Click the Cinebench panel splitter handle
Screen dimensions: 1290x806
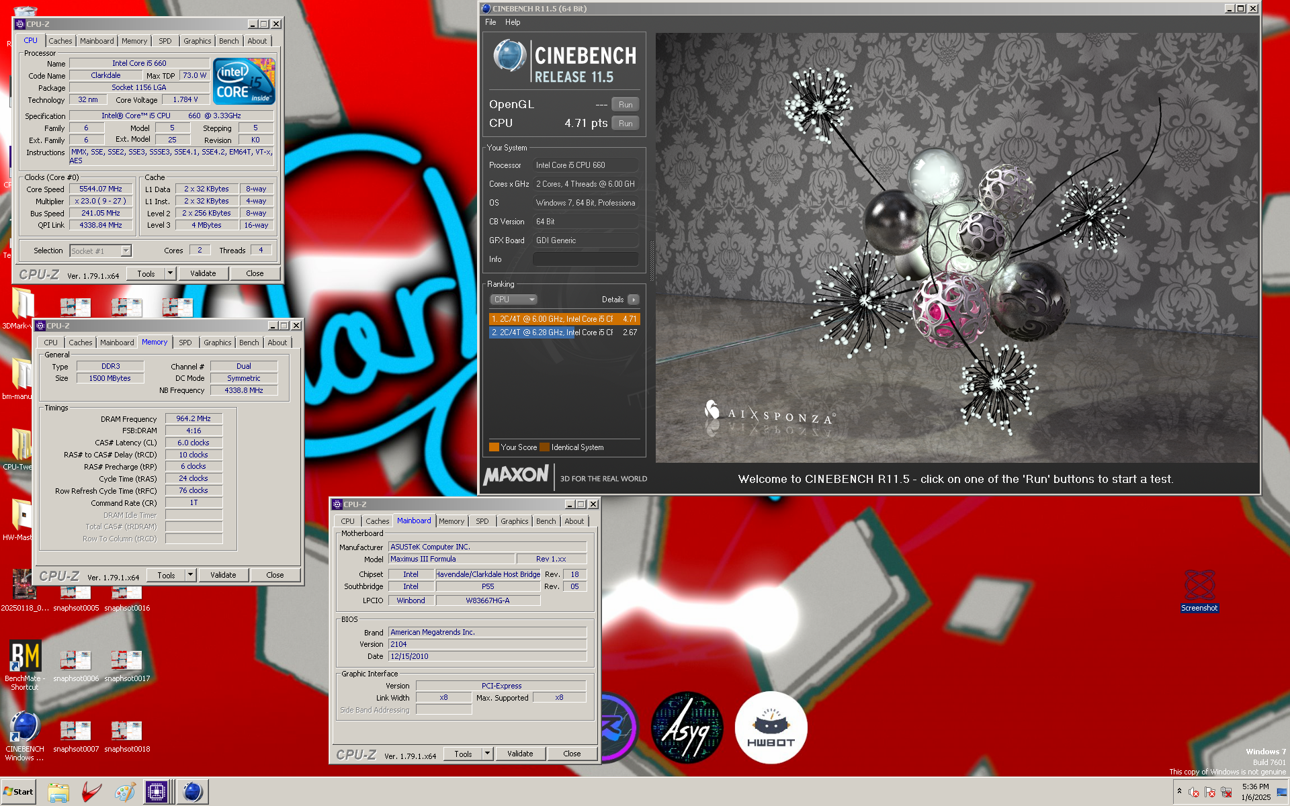652,261
